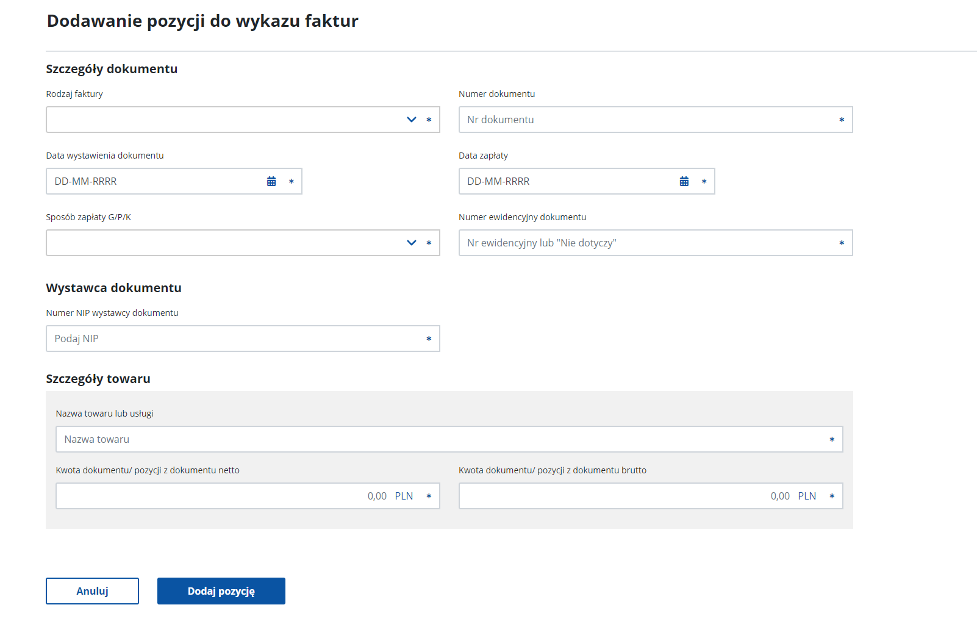Focus the Nr dokumentu input field
This screenshot has width=977, height=638.
coord(646,120)
